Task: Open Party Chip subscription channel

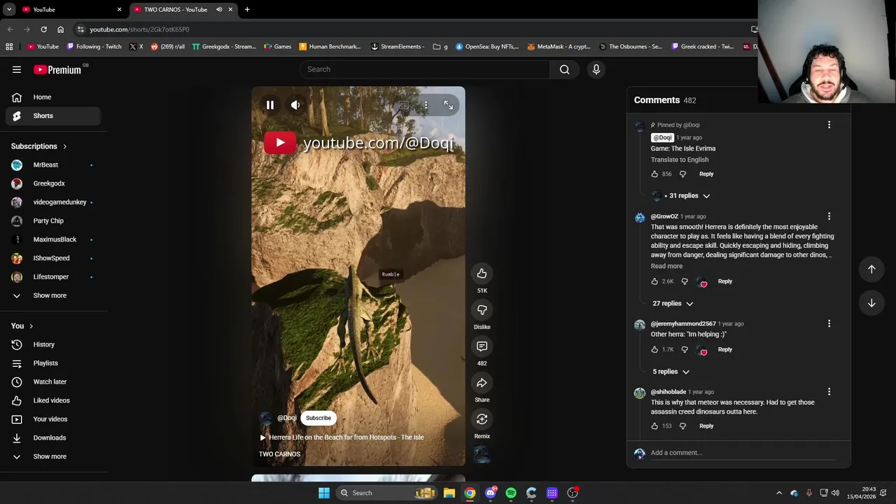Action: pos(54,220)
